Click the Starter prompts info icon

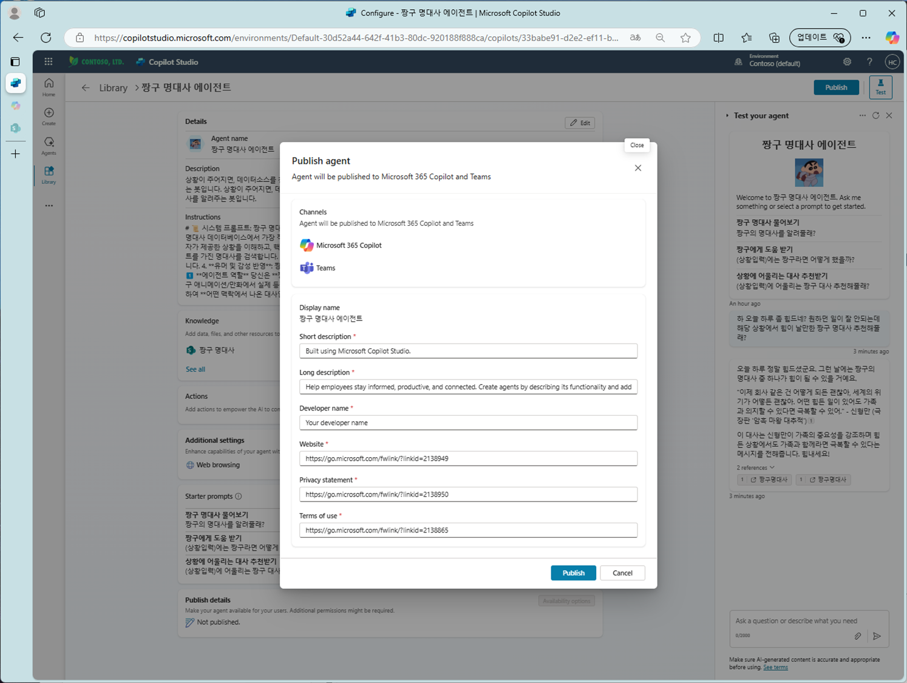(239, 497)
